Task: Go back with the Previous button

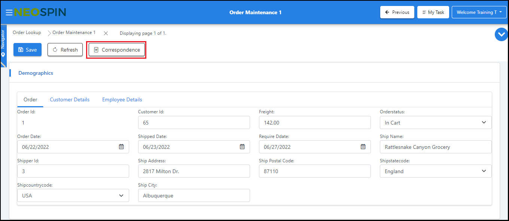Action: click(x=397, y=12)
